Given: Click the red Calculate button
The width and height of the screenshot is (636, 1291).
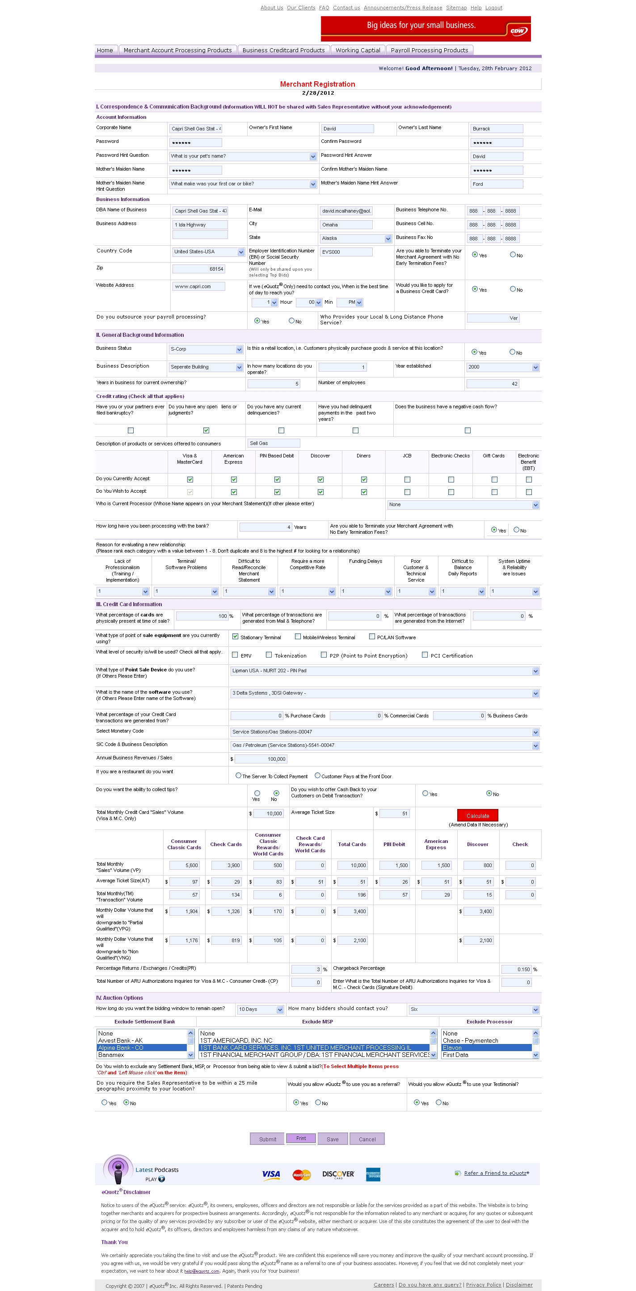Looking at the screenshot, I should tap(477, 815).
